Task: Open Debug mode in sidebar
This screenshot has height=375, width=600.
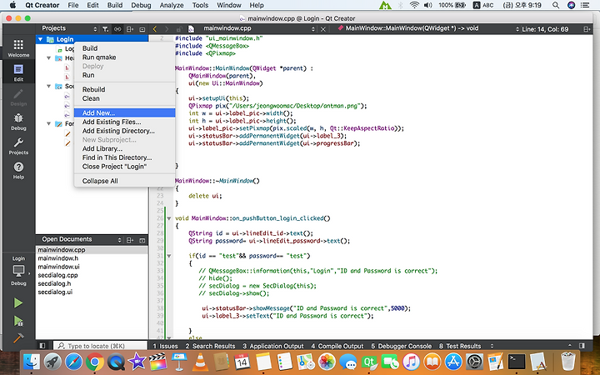Action: (x=18, y=122)
